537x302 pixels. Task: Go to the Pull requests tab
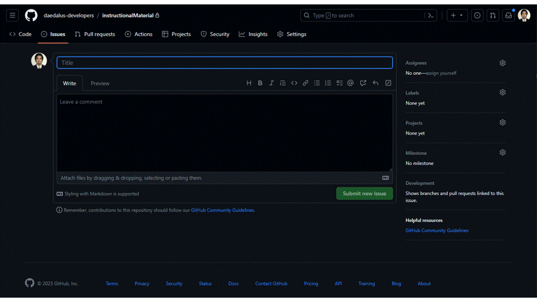click(95, 34)
